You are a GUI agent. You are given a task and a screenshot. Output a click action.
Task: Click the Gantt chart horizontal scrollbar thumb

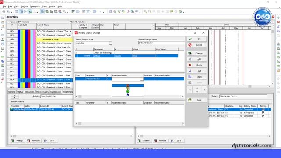250,86
